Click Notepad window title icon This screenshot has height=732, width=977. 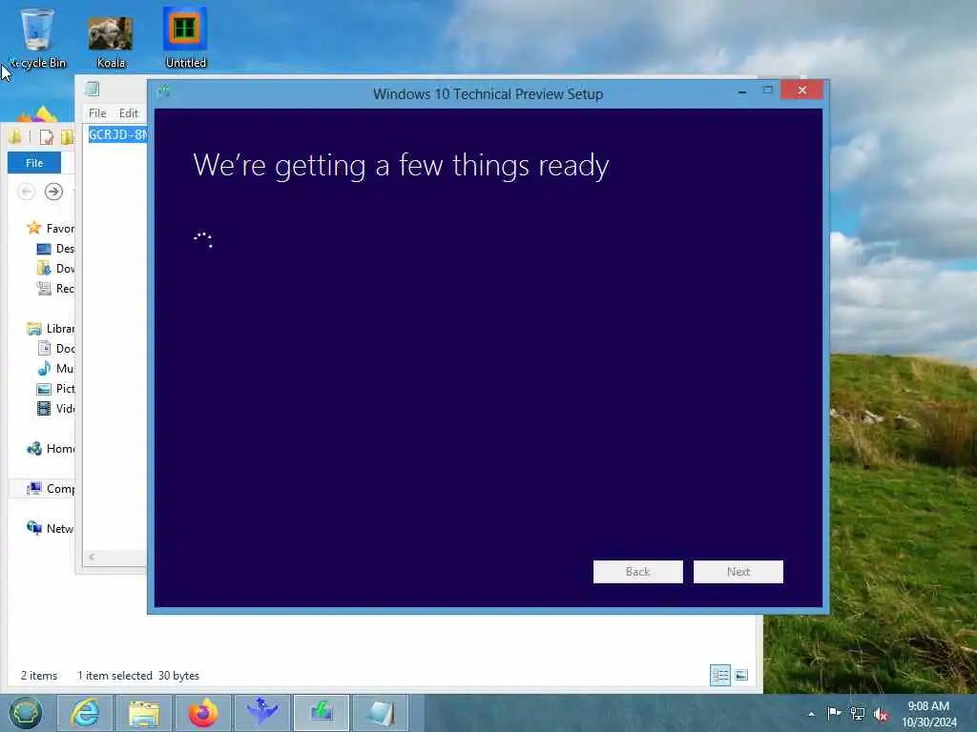(x=93, y=89)
